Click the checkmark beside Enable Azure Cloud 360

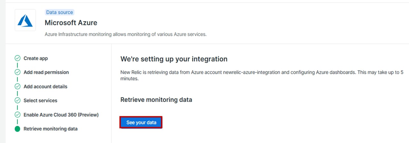coord(18,115)
